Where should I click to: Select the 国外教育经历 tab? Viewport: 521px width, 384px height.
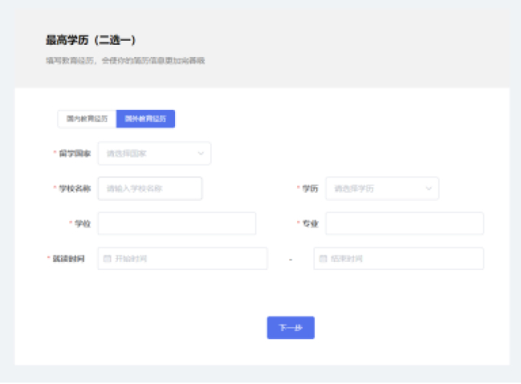point(146,119)
